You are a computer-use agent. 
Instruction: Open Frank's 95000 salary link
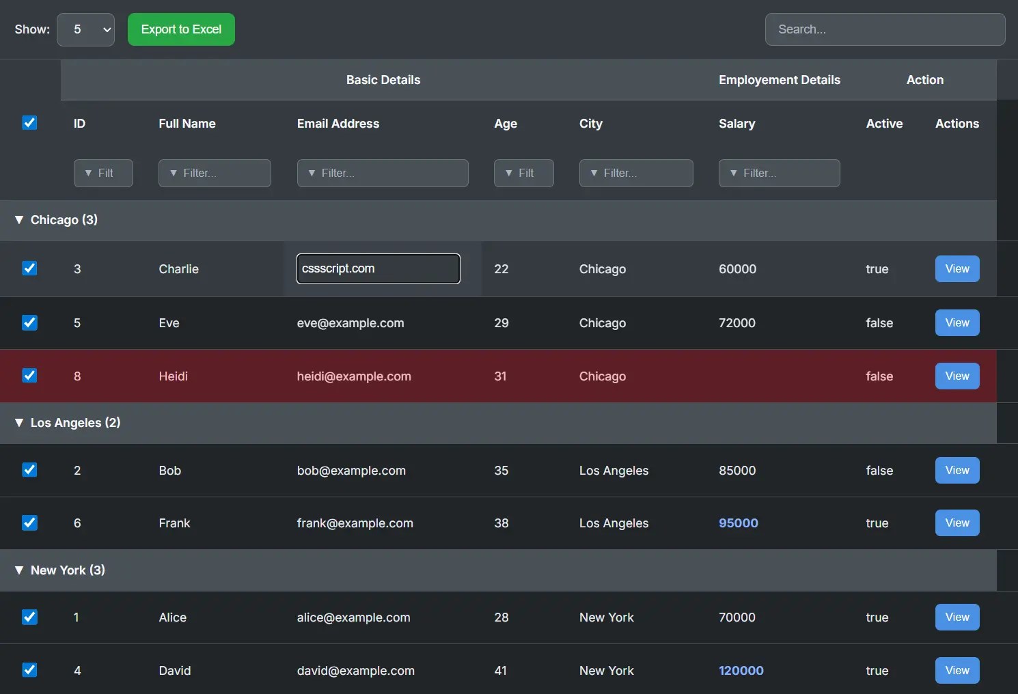coord(738,523)
